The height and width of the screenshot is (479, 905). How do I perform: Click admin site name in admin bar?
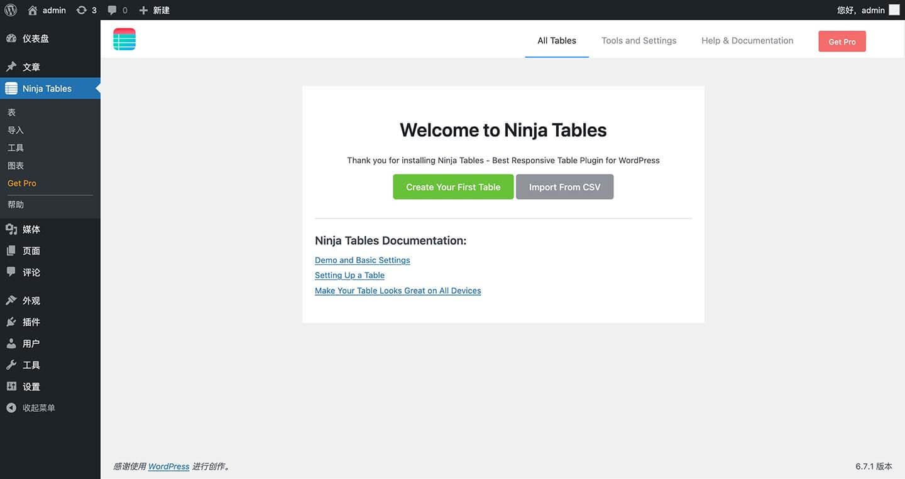[x=54, y=10]
